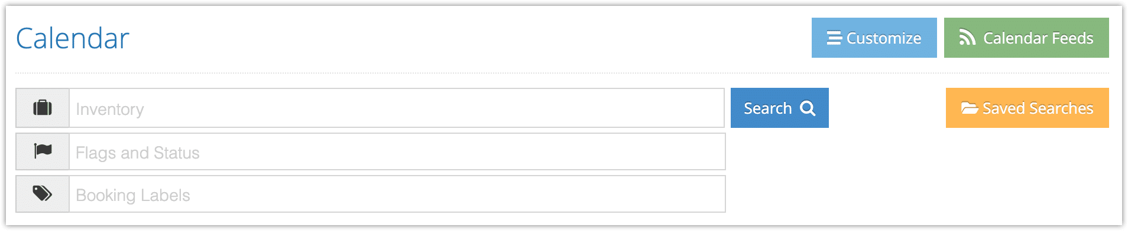Click the dotted divider under Calendar heading
1128x231 pixels.
tap(562, 73)
